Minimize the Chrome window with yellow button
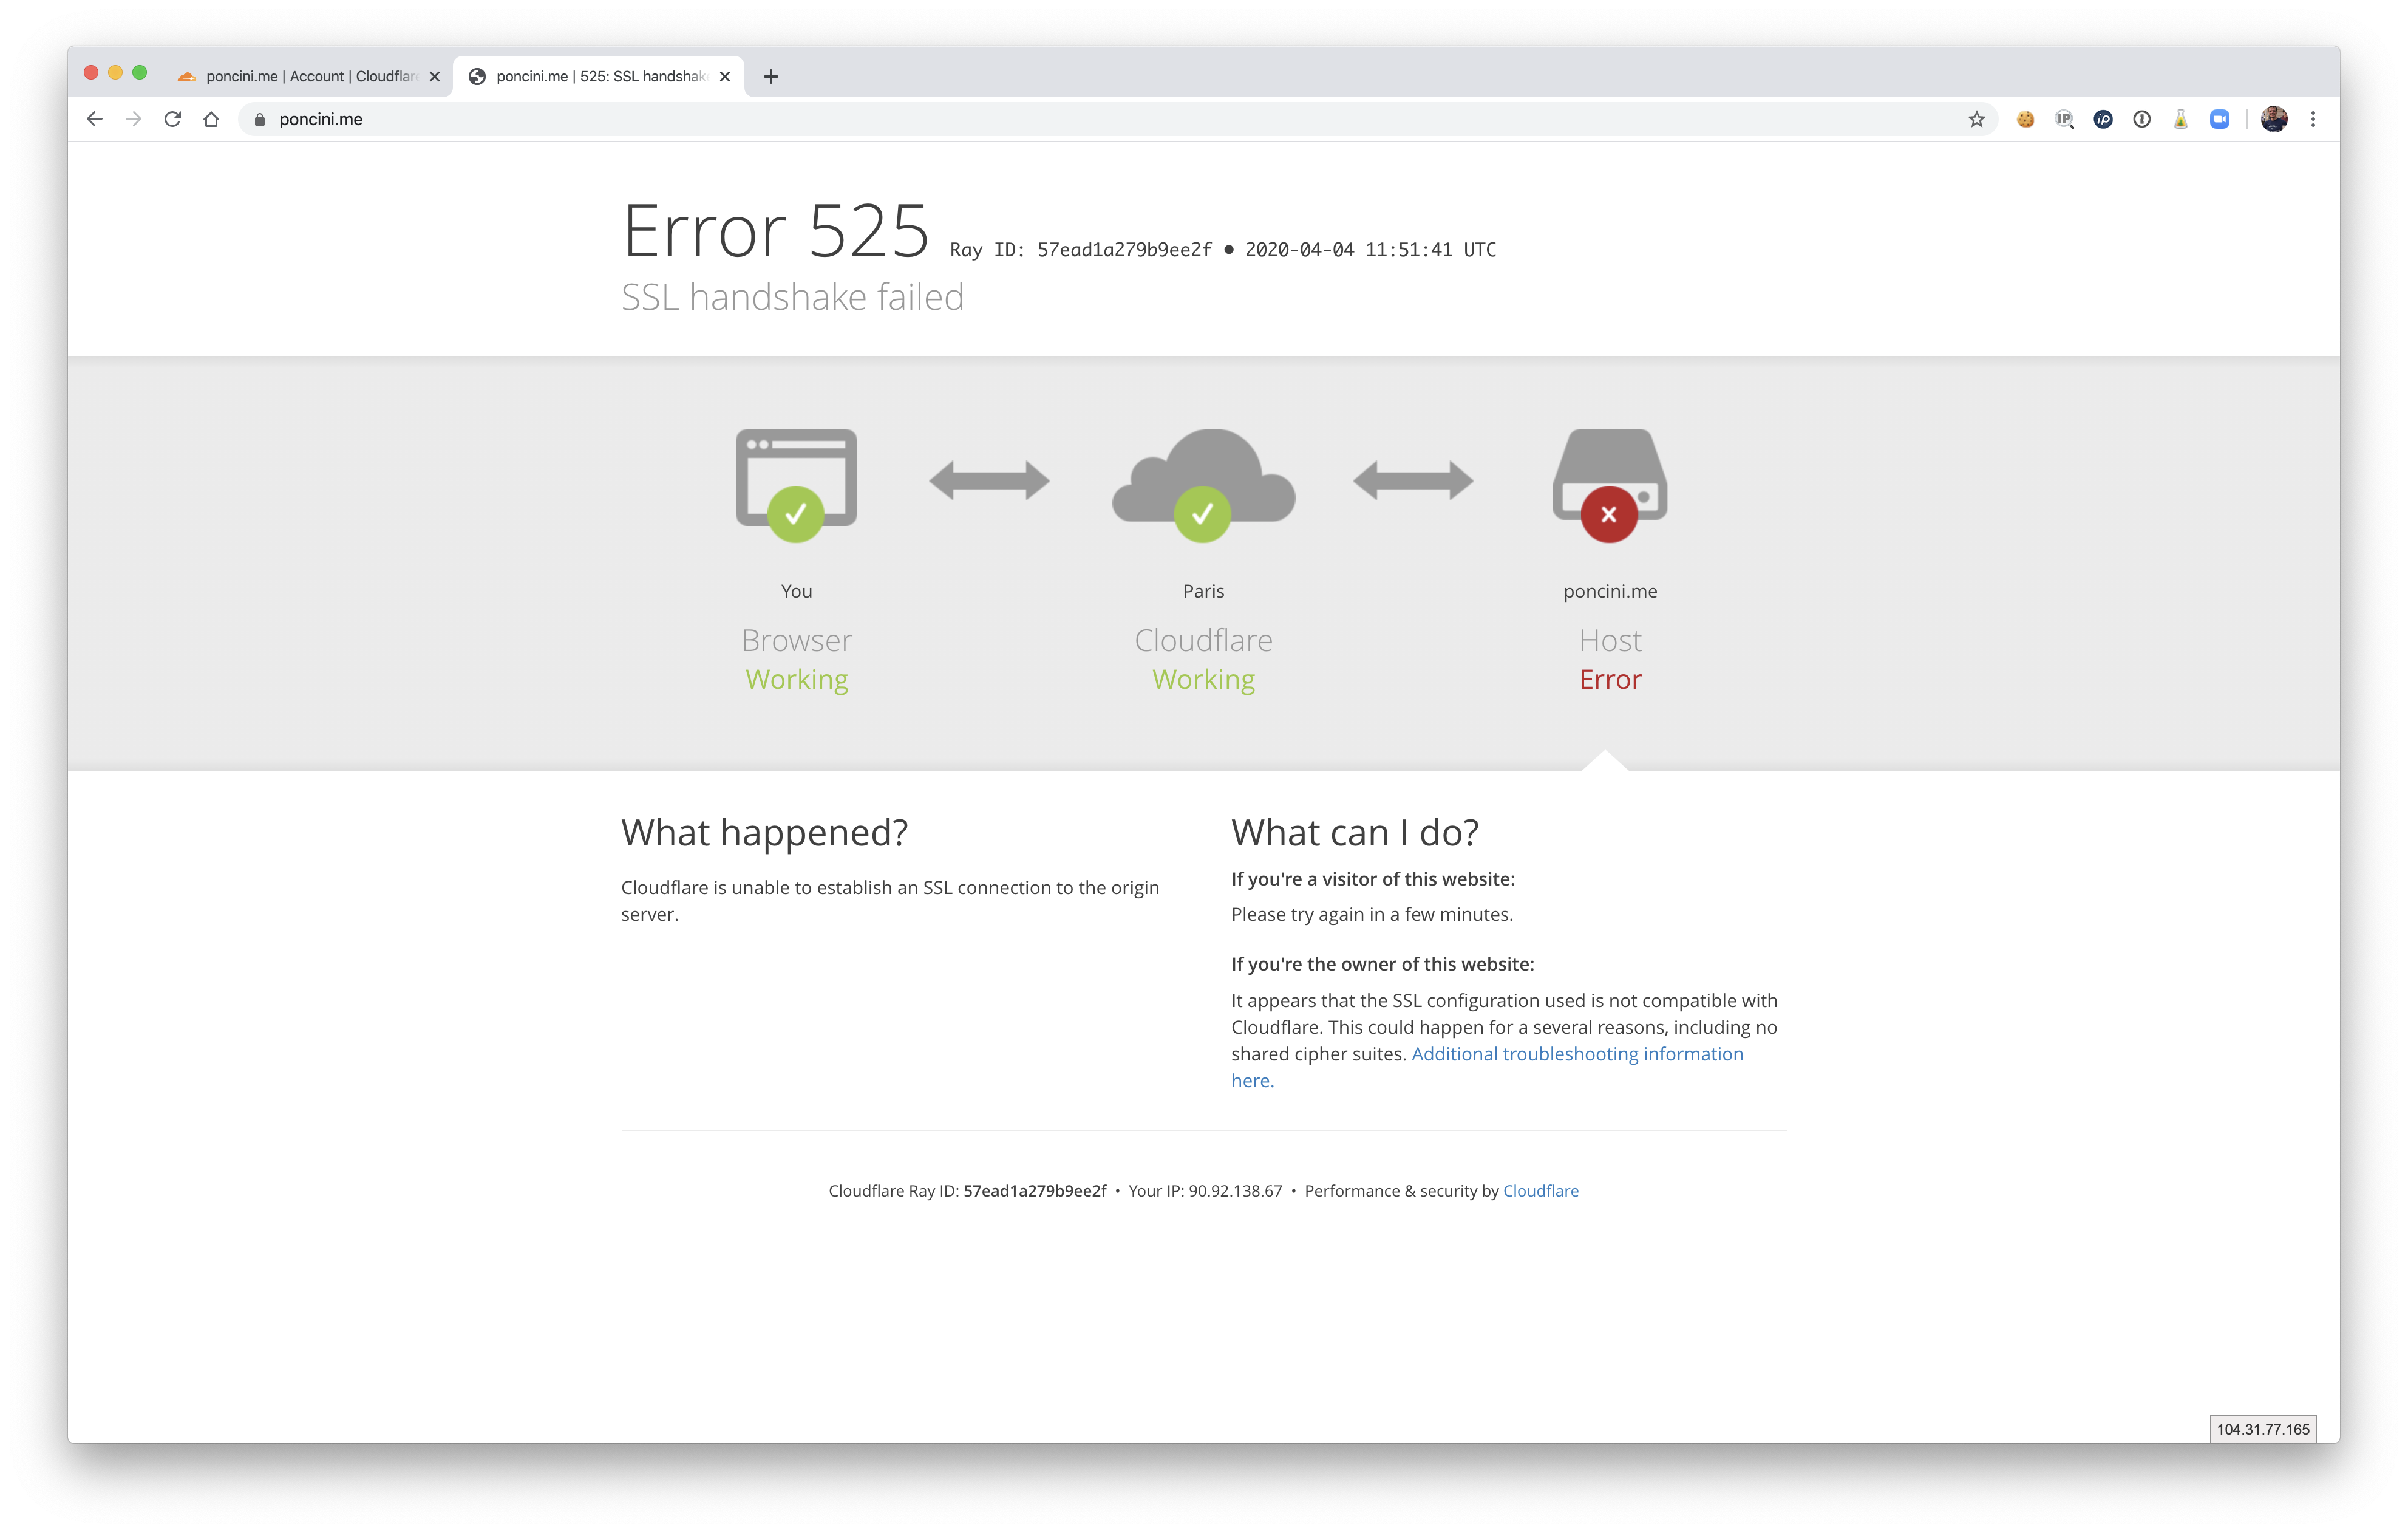This screenshot has width=2408, height=1533. click(x=115, y=72)
